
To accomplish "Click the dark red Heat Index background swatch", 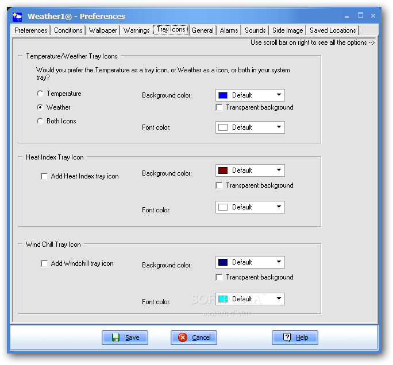I will point(223,170).
